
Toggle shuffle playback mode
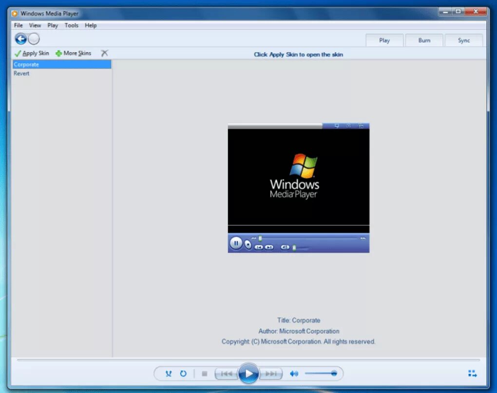point(169,374)
